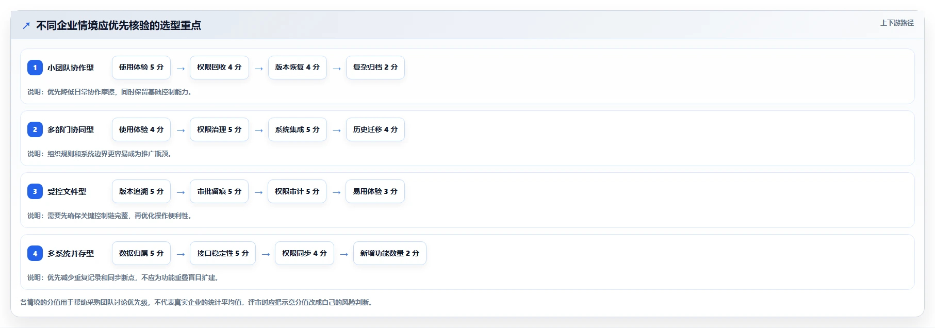Click the 权限审计 5 分 chip
The image size is (935, 328).
pyautogui.click(x=297, y=191)
